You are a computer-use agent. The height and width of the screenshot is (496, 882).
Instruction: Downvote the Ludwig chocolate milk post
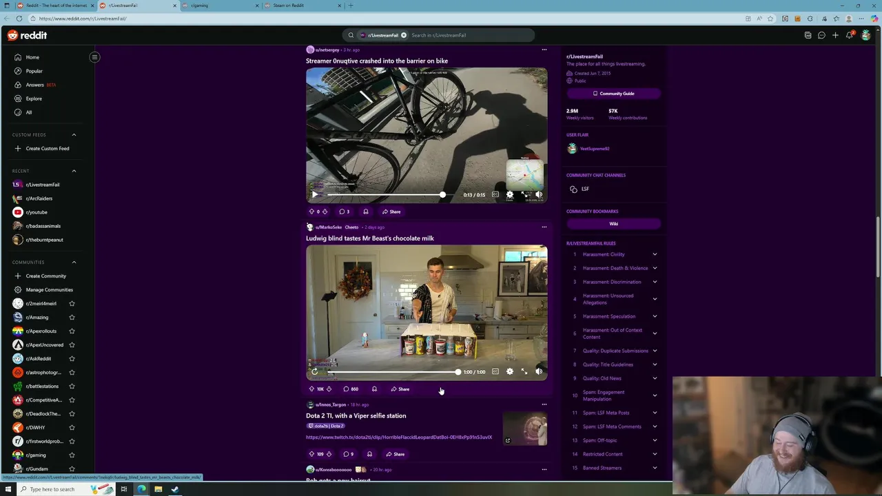[329, 389]
